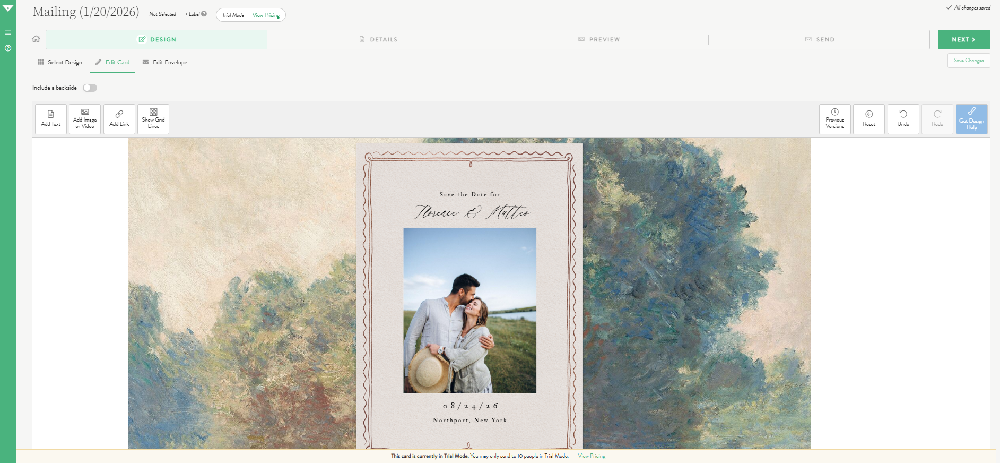Viewport: 1000px width, 463px height.
Task: Open Previous Versions history
Action: [x=835, y=119]
